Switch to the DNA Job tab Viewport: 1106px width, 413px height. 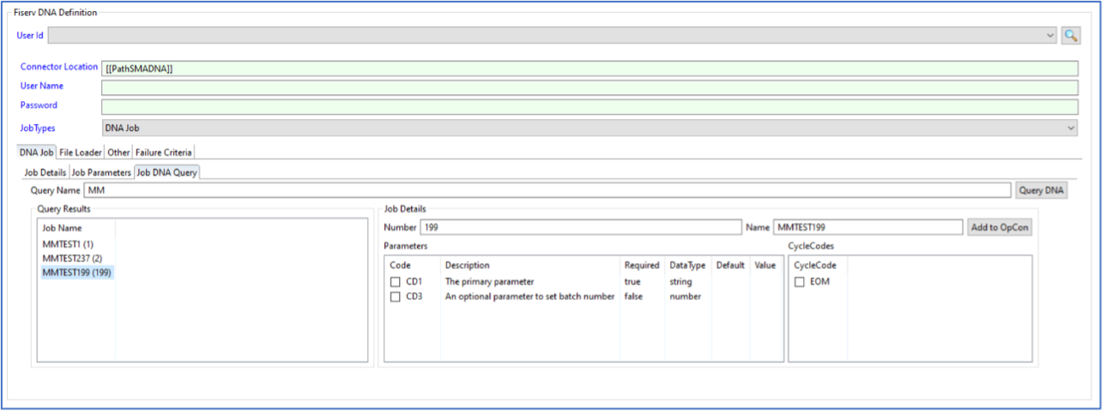[x=37, y=152]
